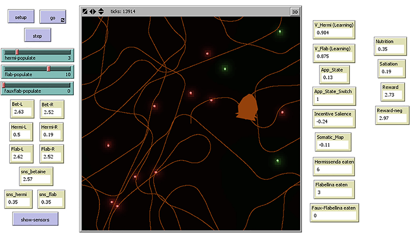Image resolution: width=417 pixels, height=236 pixels.
Task: Click the fauxflab-populate slider handle
Action: coord(3,85)
